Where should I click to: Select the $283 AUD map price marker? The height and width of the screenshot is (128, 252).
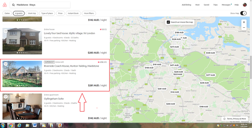[x=171, y=104]
